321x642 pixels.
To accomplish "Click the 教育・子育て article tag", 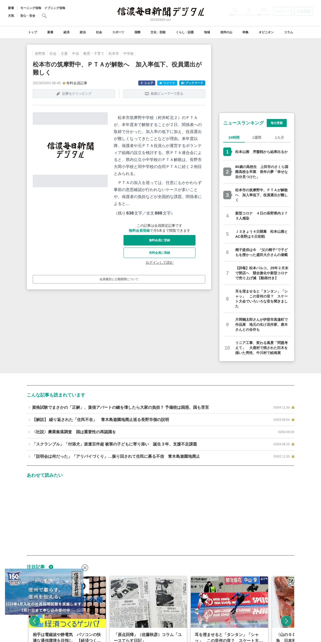I will tap(93, 53).
